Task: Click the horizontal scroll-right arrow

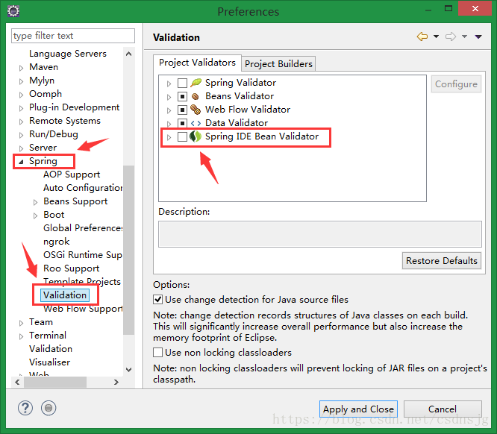Action: pyautogui.click(x=116, y=382)
